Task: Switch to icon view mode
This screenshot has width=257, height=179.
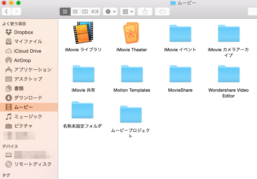Action: click(x=65, y=12)
